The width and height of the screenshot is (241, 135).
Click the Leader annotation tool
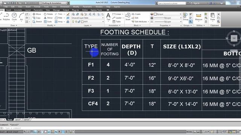pyautogui.click(x=117, y=18)
